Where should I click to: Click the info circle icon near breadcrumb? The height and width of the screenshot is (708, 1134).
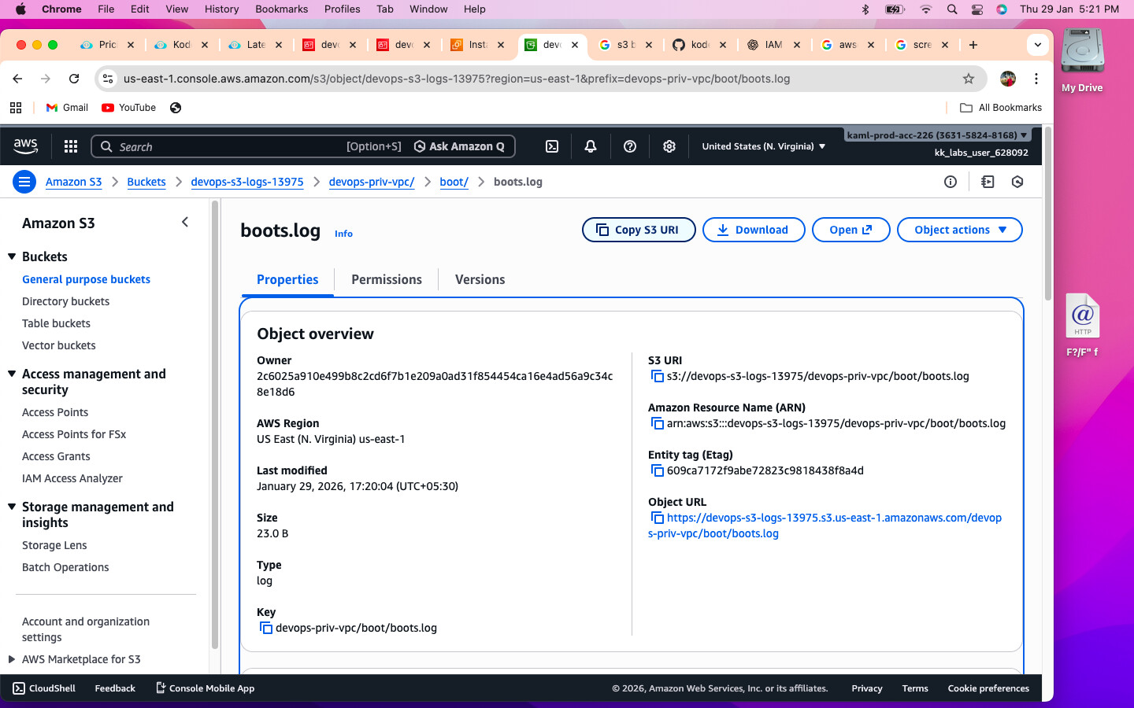(951, 182)
